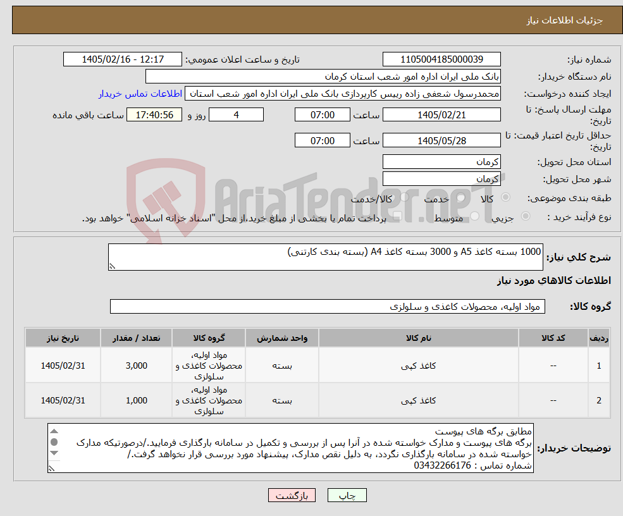
Task: Click the response deadline date 1405/02/21
Action: (441, 115)
